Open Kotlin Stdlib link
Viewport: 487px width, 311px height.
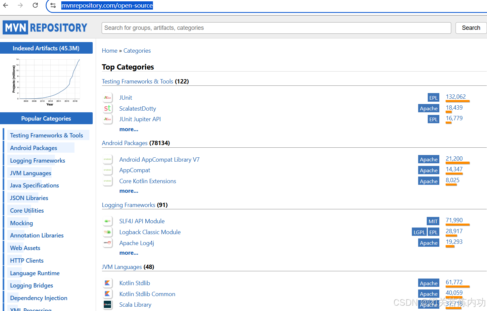pyautogui.click(x=135, y=283)
